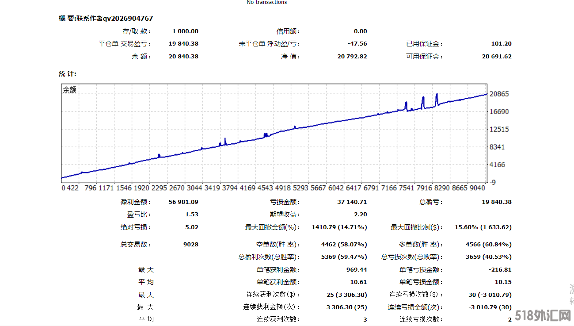Screen dimensions: 574x326
Task: Click the "连续获利金额(次):" label
Action: tap(272, 307)
